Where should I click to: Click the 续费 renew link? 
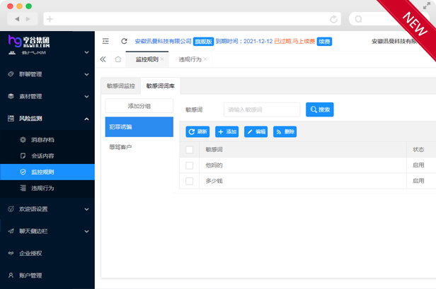[x=324, y=42]
